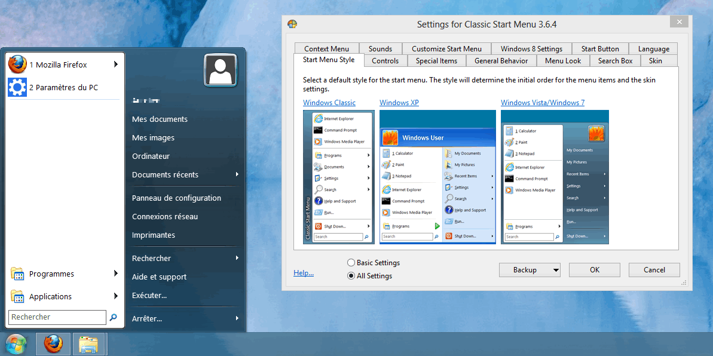Close the Classic Start Menu settings window

tap(679, 22)
